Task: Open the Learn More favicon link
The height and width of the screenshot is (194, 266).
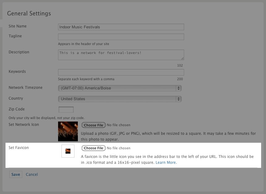Action: [x=166, y=162]
